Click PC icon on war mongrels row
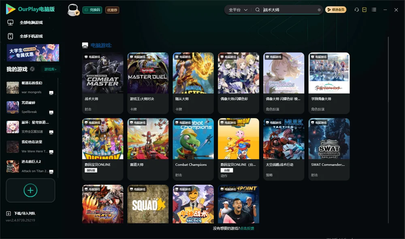The width and height of the screenshot is (405, 239). [x=51, y=93]
